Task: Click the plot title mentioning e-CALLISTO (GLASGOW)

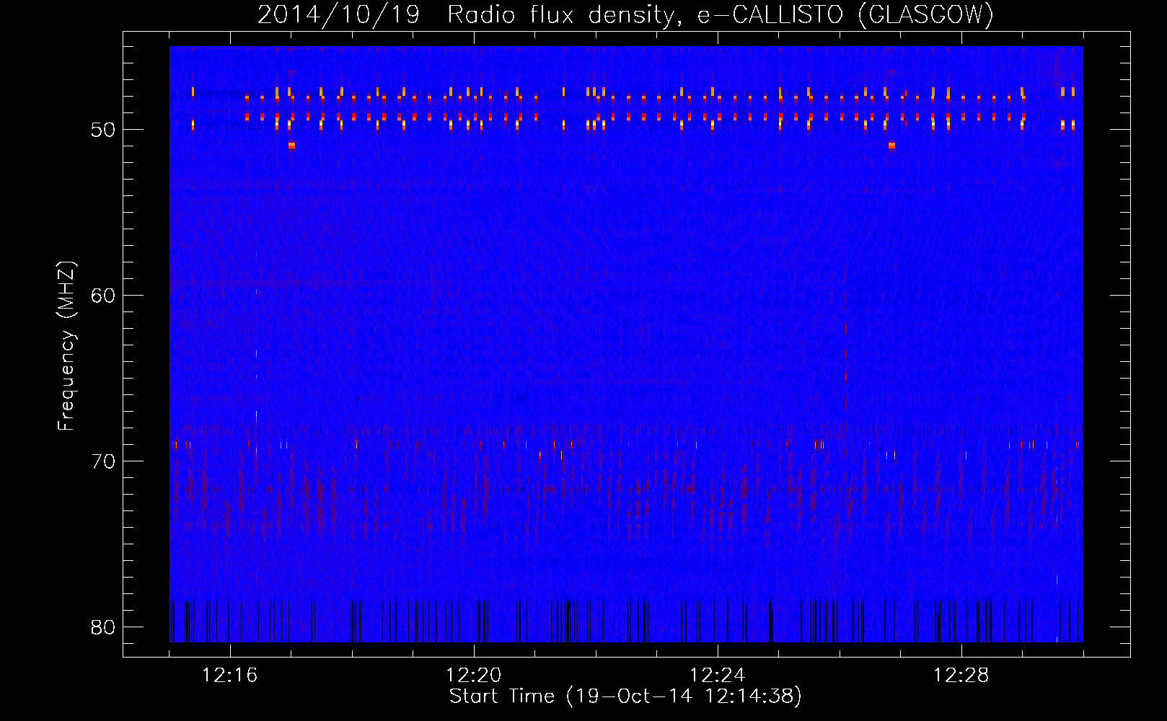Action: (x=626, y=14)
